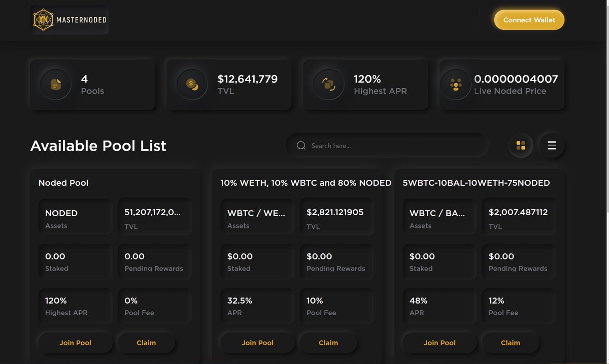Click the Noded Pool 0.00 Pending Rewards tile
The image size is (609, 364).
(x=155, y=261)
